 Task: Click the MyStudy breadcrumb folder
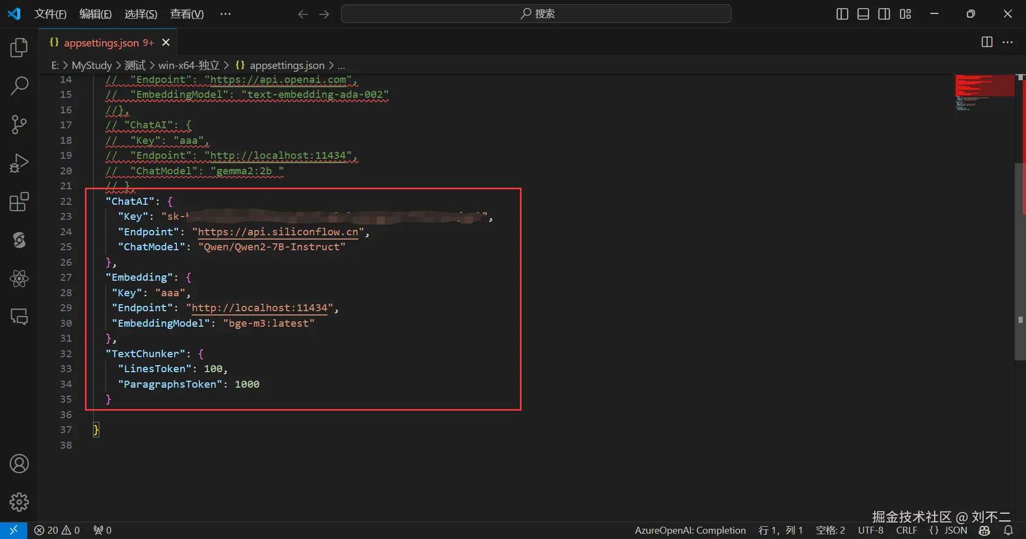92,65
